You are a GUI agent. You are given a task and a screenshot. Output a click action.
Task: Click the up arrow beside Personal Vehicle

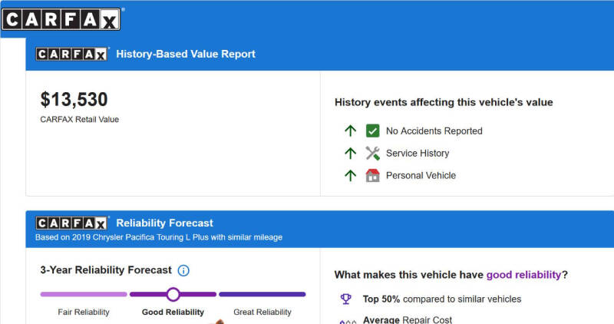(351, 176)
